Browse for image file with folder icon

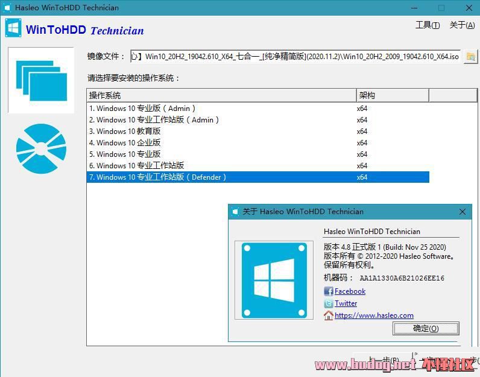[x=470, y=57]
